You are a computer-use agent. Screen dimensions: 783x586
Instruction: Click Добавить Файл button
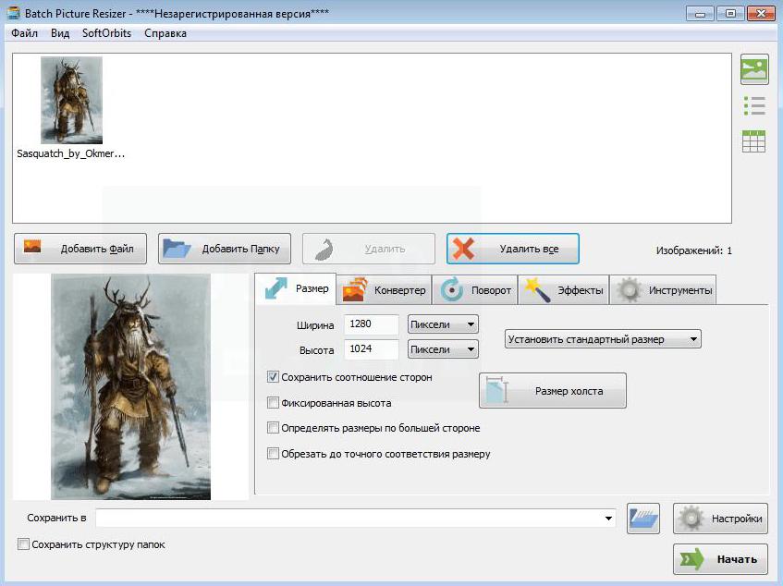pos(80,249)
